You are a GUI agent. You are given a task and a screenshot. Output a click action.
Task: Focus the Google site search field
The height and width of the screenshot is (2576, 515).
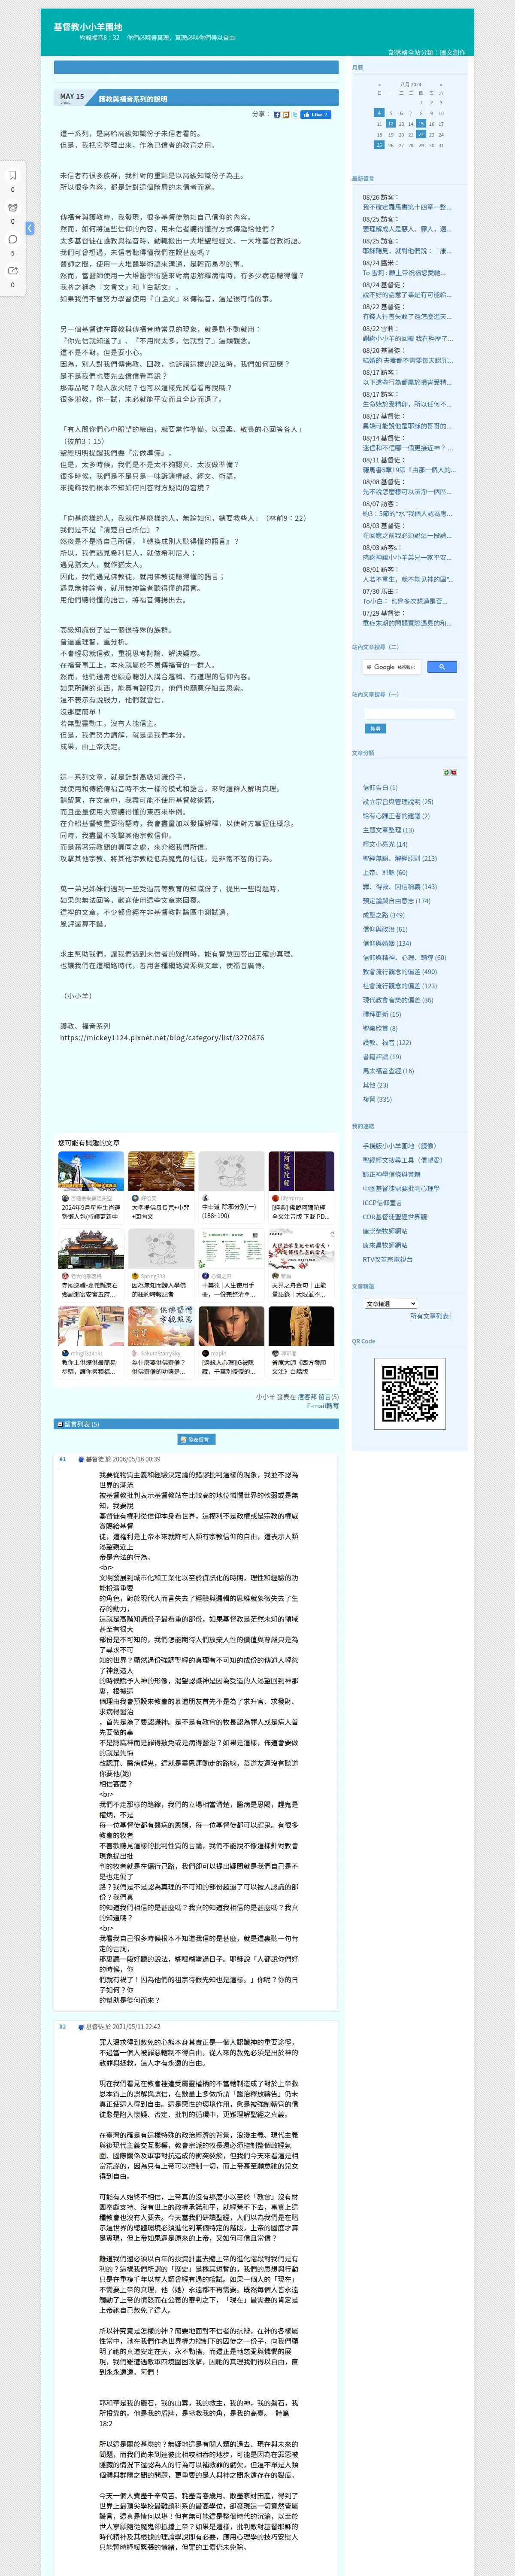tap(392, 667)
